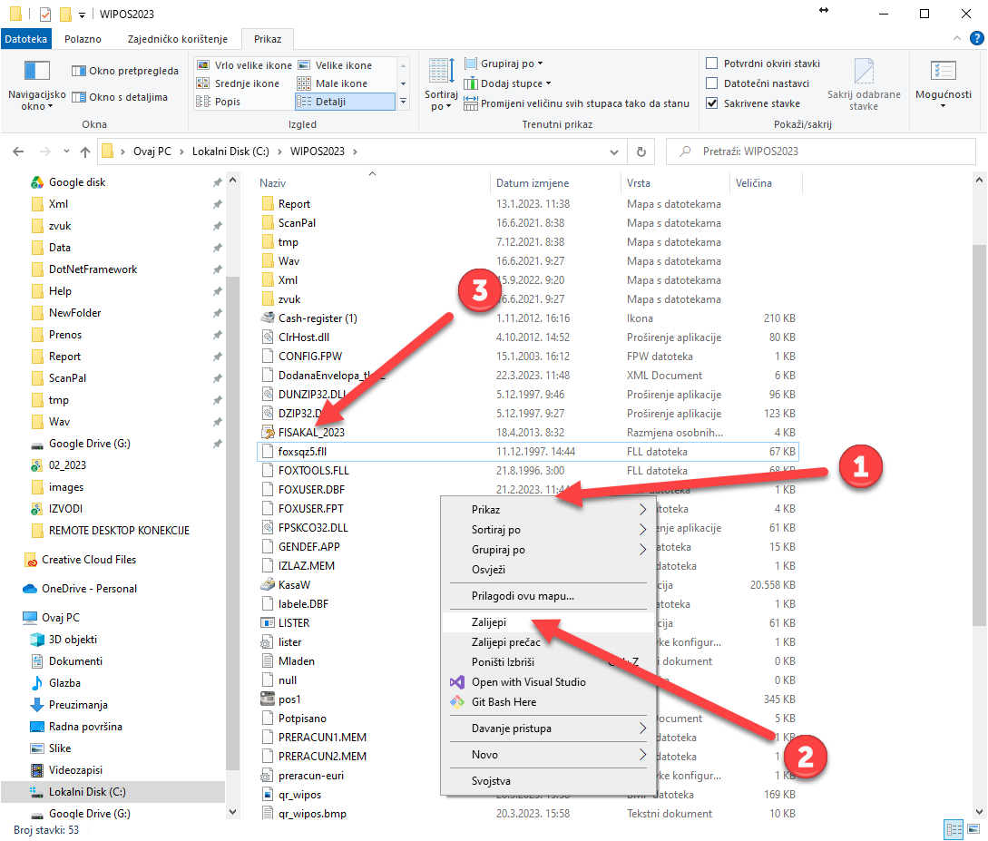Click the Google disk icon in sidebar
Viewport: 988px width, 841px height.
pos(37,182)
